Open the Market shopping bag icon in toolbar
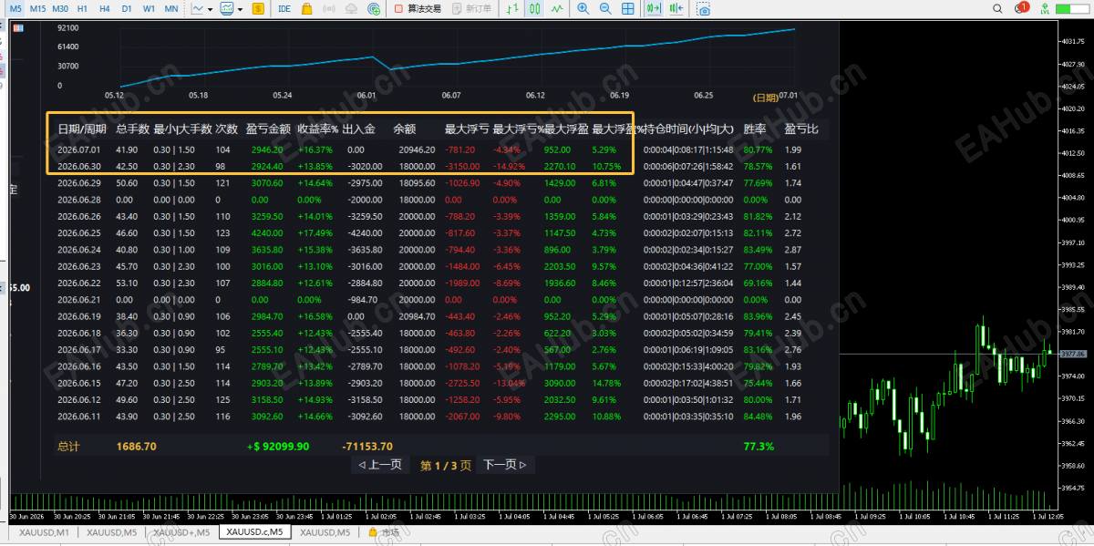The image size is (1094, 546). (307, 8)
